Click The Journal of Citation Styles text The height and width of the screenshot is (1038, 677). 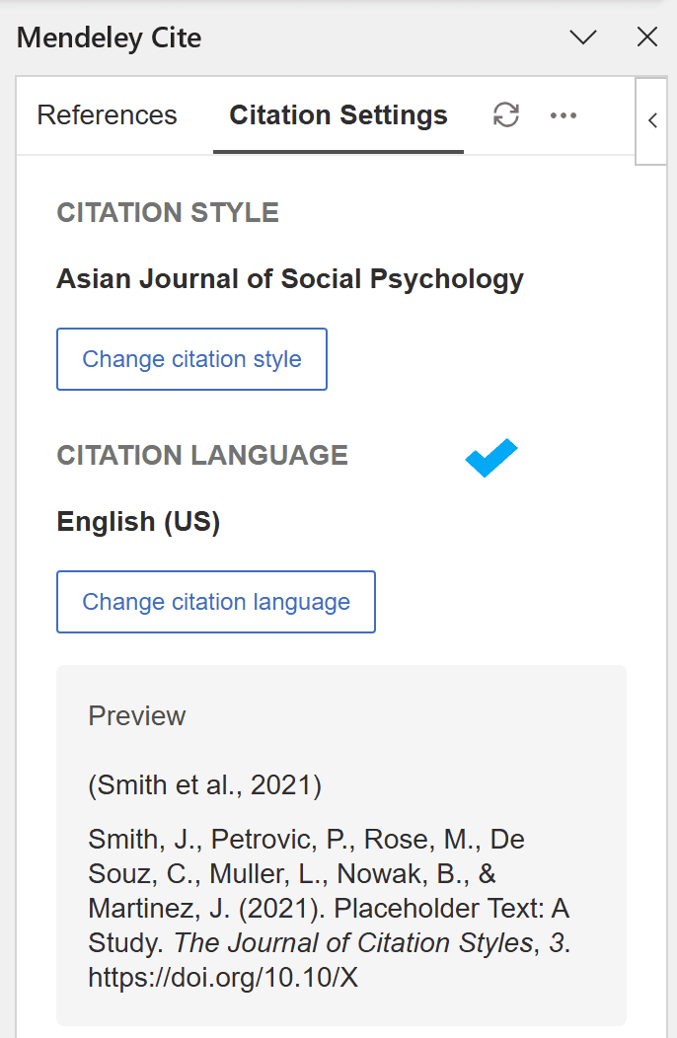pos(353,942)
